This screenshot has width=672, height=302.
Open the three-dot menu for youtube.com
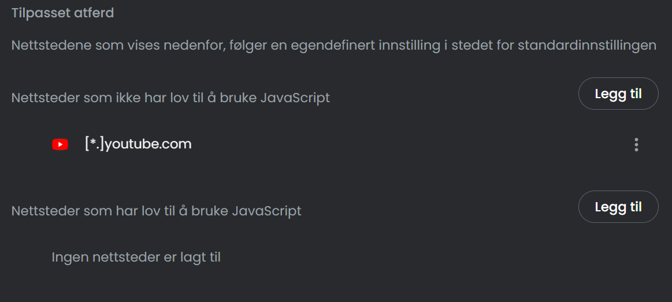coord(636,145)
